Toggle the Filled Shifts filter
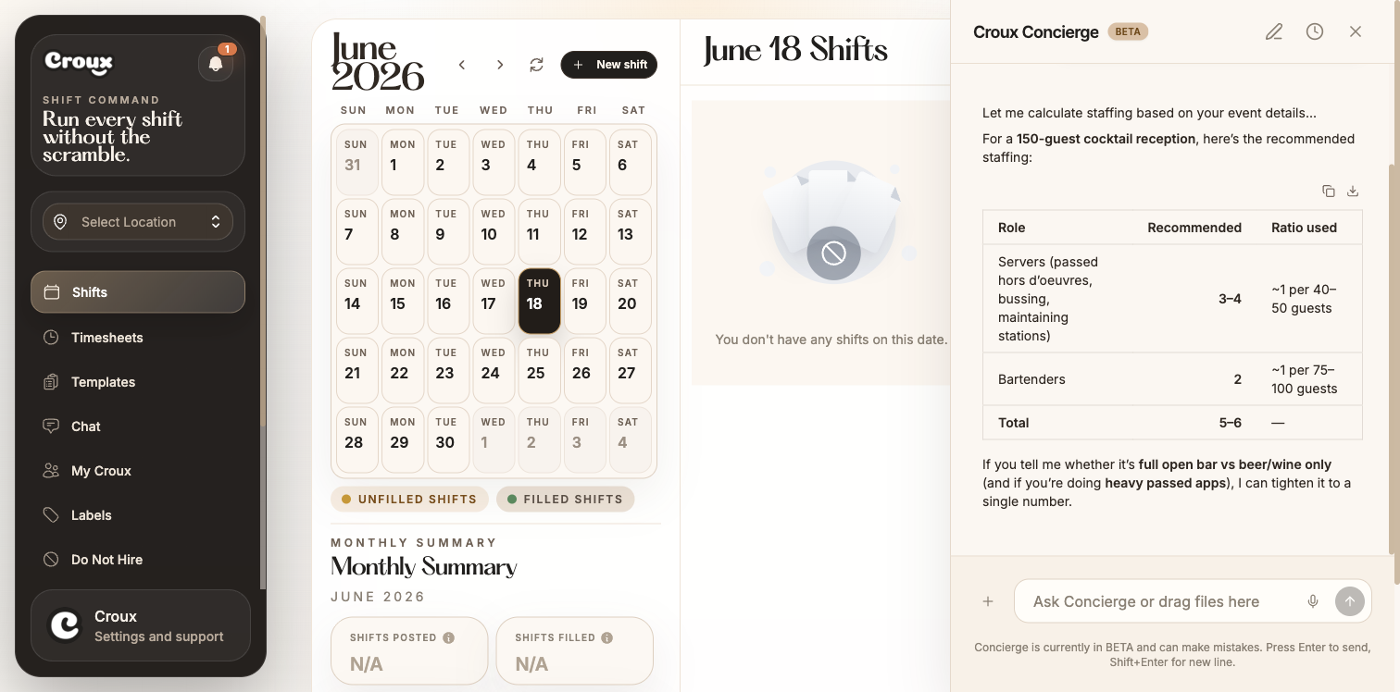The height and width of the screenshot is (692, 1400). (565, 499)
